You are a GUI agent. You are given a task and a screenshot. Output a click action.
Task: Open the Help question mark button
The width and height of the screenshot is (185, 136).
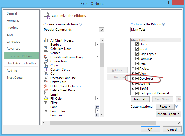pos(168,3)
